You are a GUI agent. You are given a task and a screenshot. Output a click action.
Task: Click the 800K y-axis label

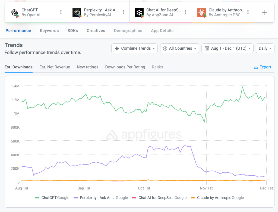point(15,127)
